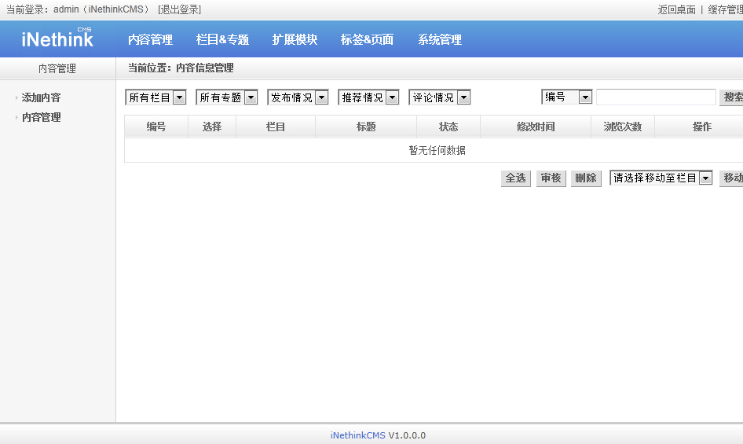743x444 pixels.
Task: Open the 内容管理 top menu
Action: coord(150,40)
